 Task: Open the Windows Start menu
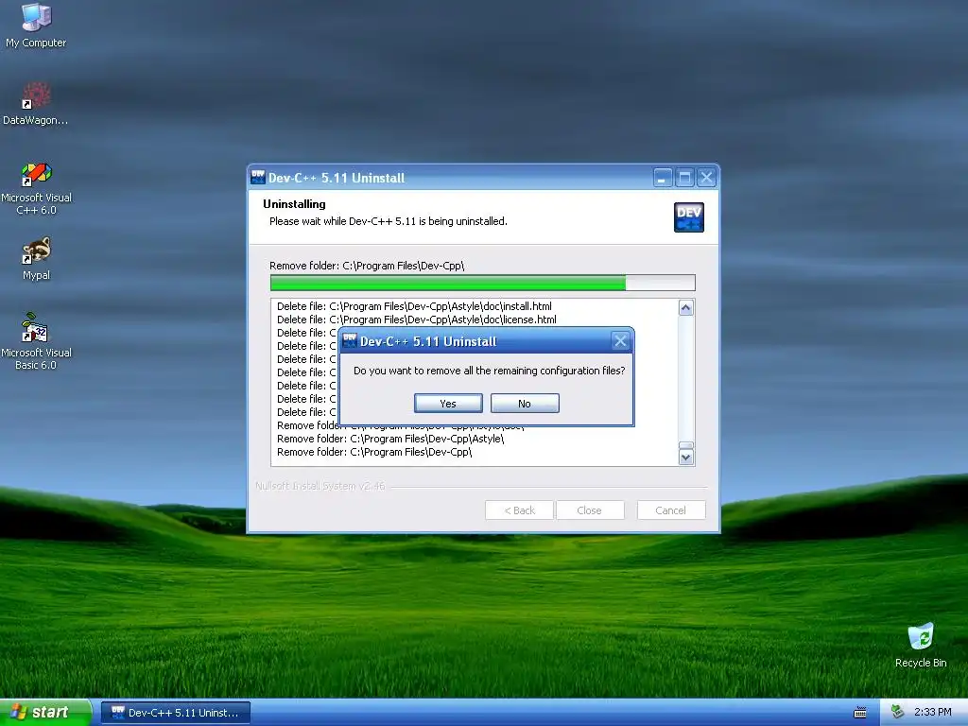click(45, 713)
